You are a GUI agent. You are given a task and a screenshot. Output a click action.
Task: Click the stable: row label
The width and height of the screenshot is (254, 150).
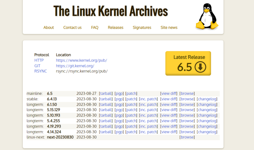point(33,99)
